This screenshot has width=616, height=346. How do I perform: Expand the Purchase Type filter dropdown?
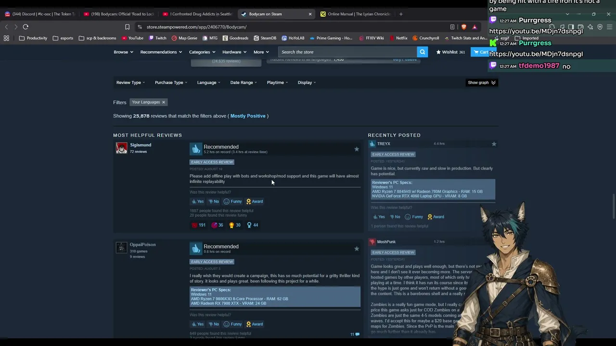[x=171, y=83]
